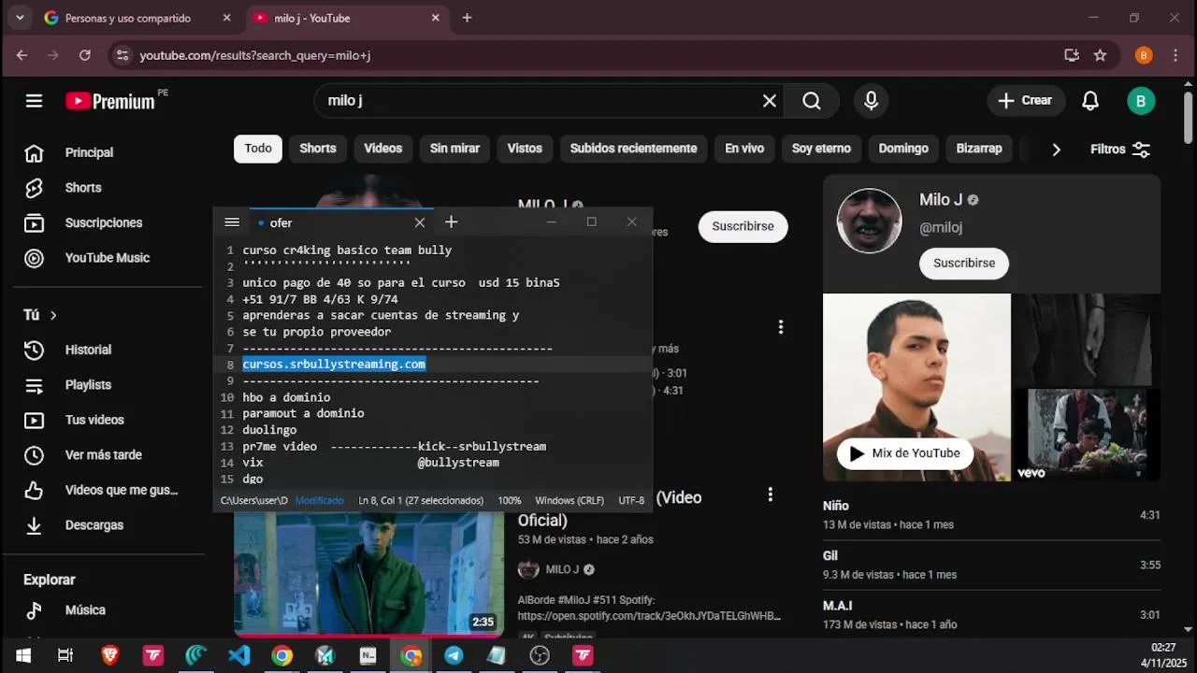1197x673 pixels.
Task: Open the Filtros panel
Action: point(1120,150)
